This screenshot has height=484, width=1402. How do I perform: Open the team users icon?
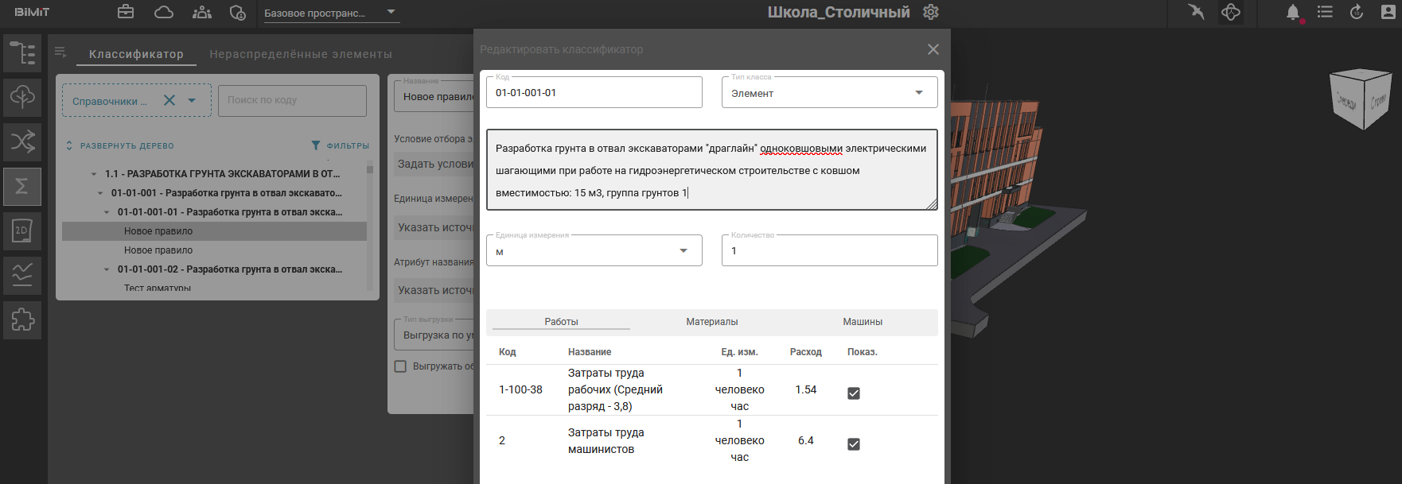coord(202,12)
